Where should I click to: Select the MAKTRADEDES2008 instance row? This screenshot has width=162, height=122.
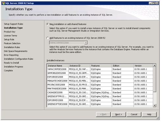[100, 89]
